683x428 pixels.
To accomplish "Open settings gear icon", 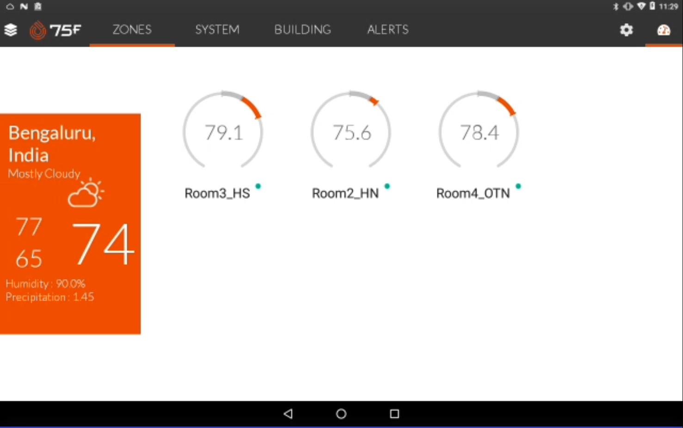I will tap(626, 30).
